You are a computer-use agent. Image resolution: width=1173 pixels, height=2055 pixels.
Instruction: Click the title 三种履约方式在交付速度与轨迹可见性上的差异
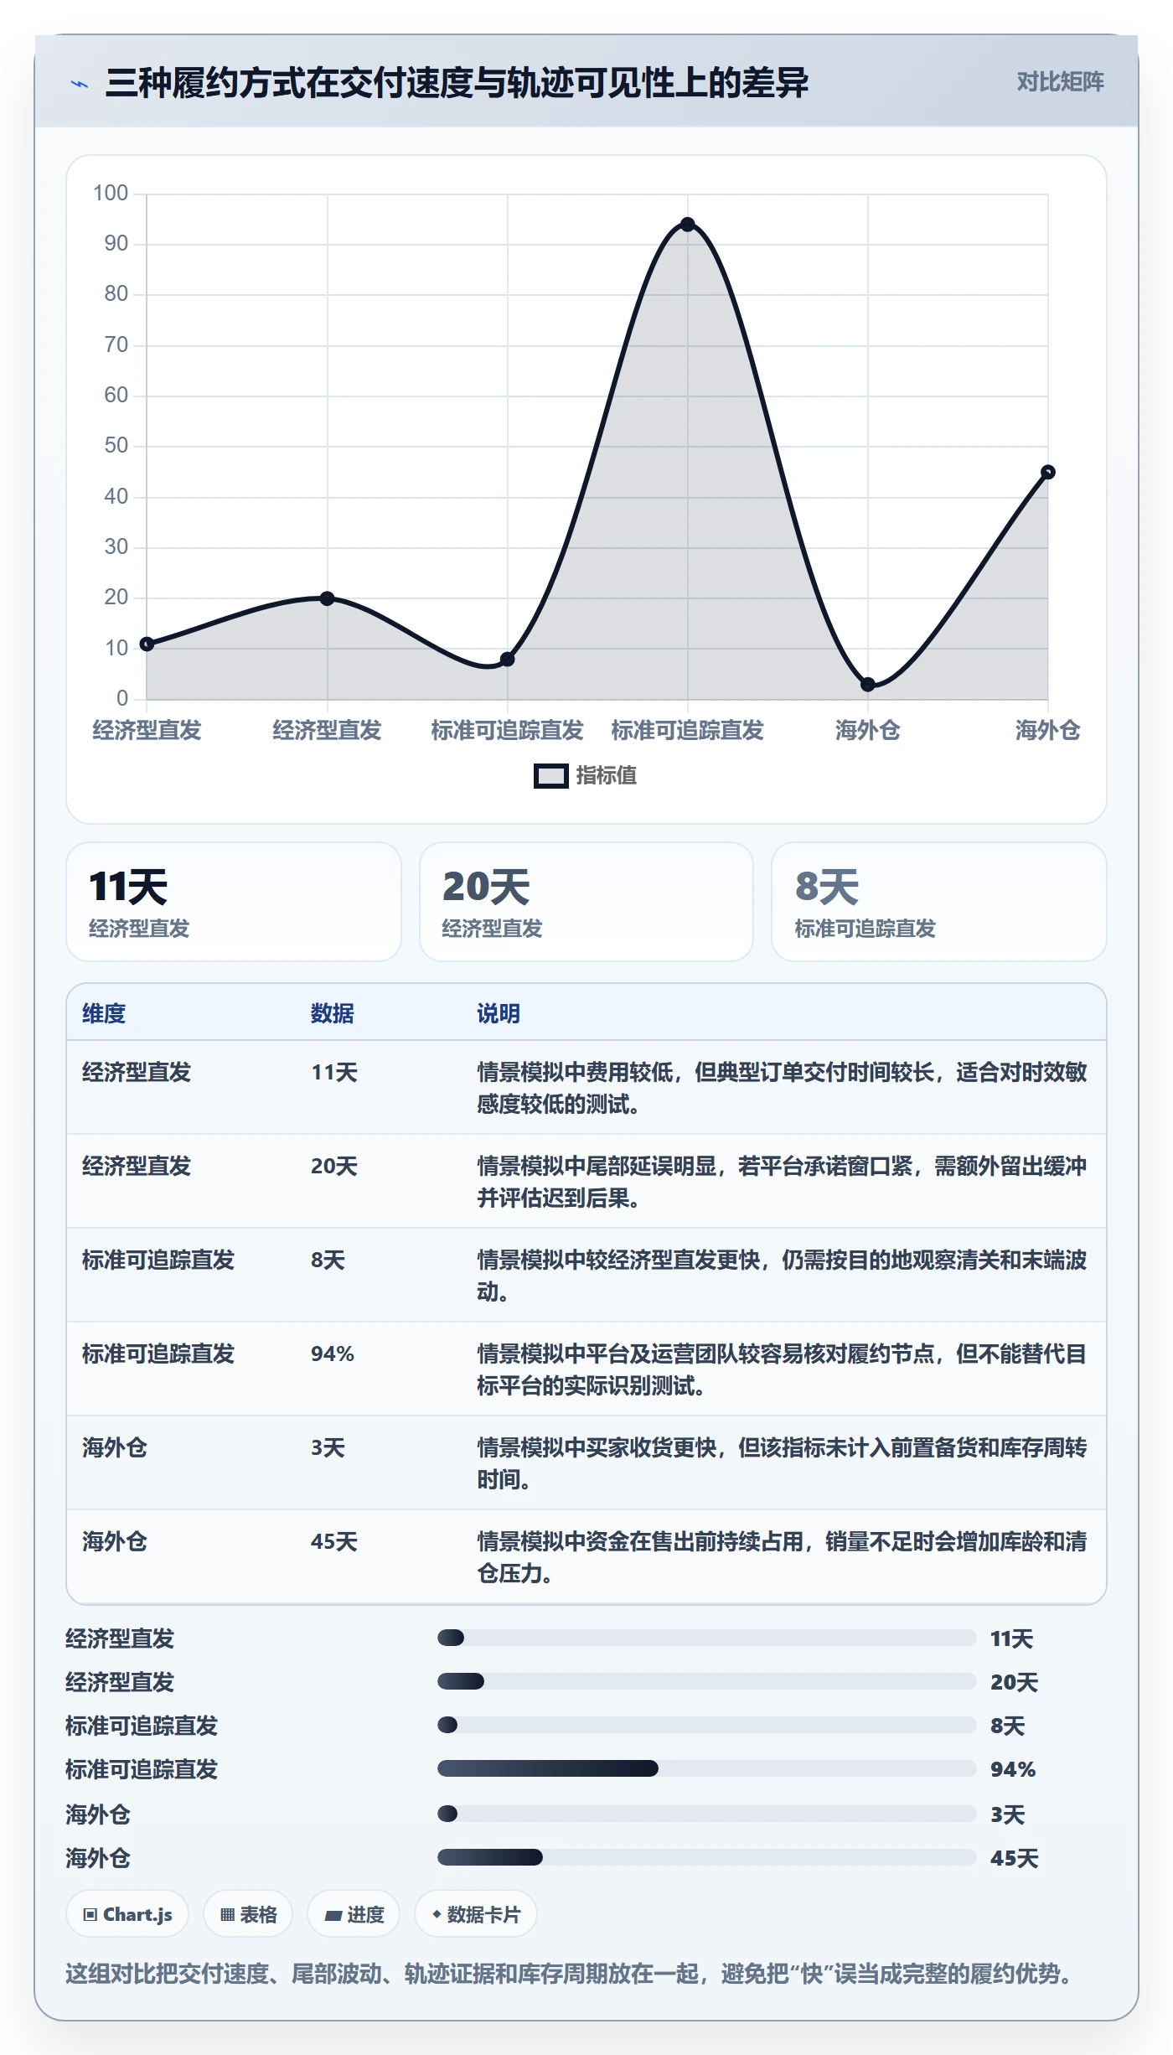(457, 83)
